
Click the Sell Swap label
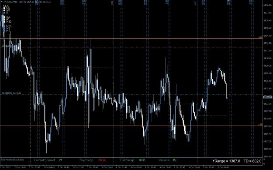[x=127, y=160]
